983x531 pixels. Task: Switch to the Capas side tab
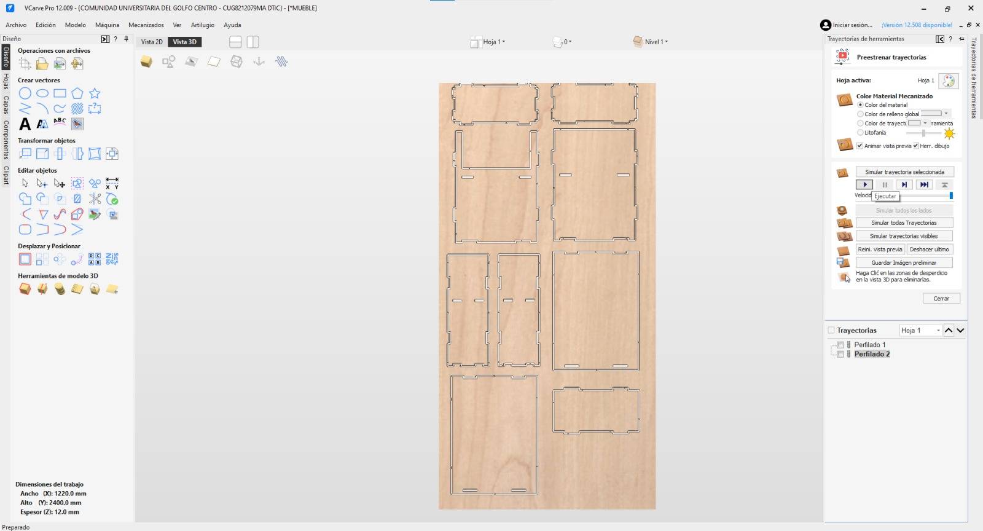[x=6, y=105]
